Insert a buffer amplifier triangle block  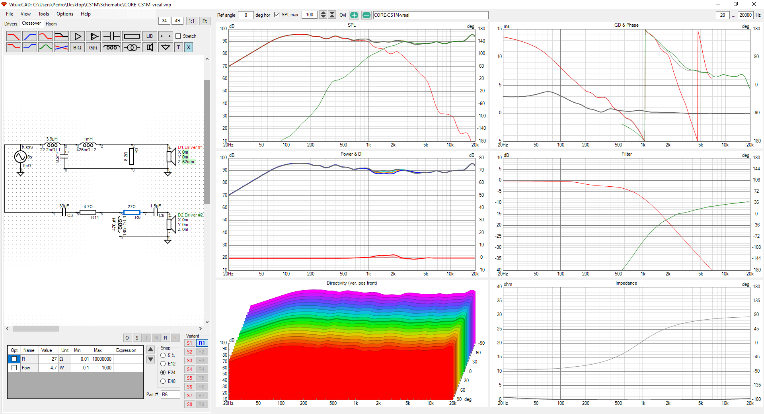click(x=77, y=36)
